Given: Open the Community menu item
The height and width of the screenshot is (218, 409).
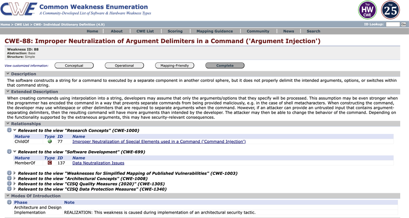Looking at the screenshot, I should coord(258,31).
